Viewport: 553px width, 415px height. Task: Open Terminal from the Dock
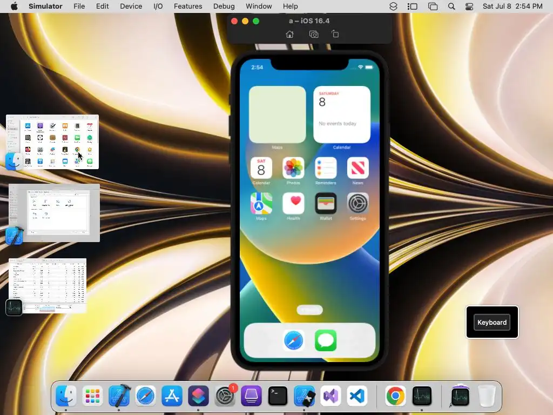tap(278, 396)
